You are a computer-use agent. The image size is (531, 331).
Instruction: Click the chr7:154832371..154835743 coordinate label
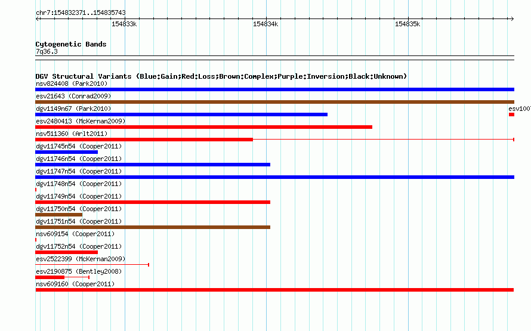pos(81,13)
